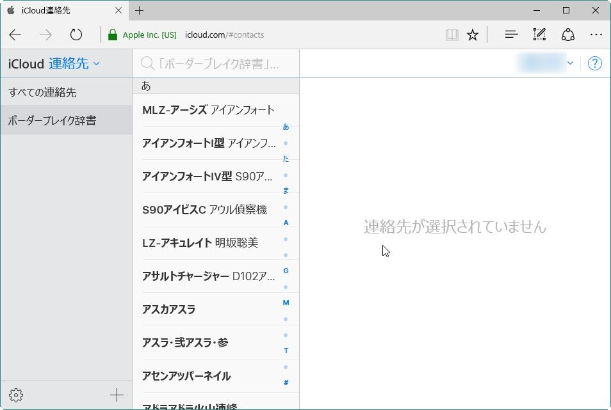Jump to T in the index bar
Screen dimensions: 611x410
[286, 351]
